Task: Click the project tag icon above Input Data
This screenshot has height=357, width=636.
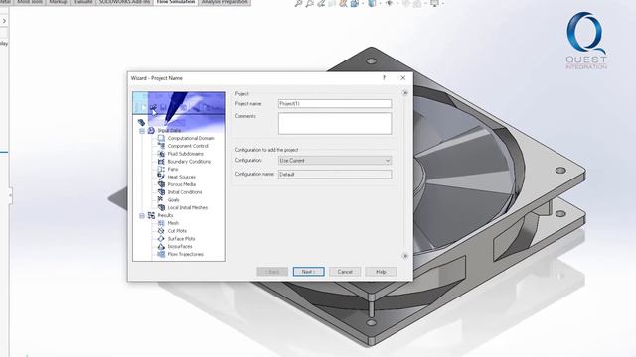Action: coord(141,122)
